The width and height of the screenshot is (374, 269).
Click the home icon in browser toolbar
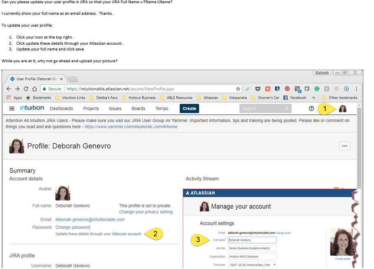(34, 89)
